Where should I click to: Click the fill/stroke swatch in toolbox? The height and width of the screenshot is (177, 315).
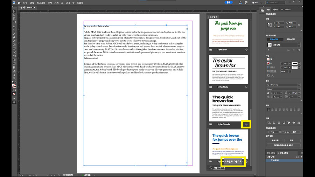(x=14, y=86)
